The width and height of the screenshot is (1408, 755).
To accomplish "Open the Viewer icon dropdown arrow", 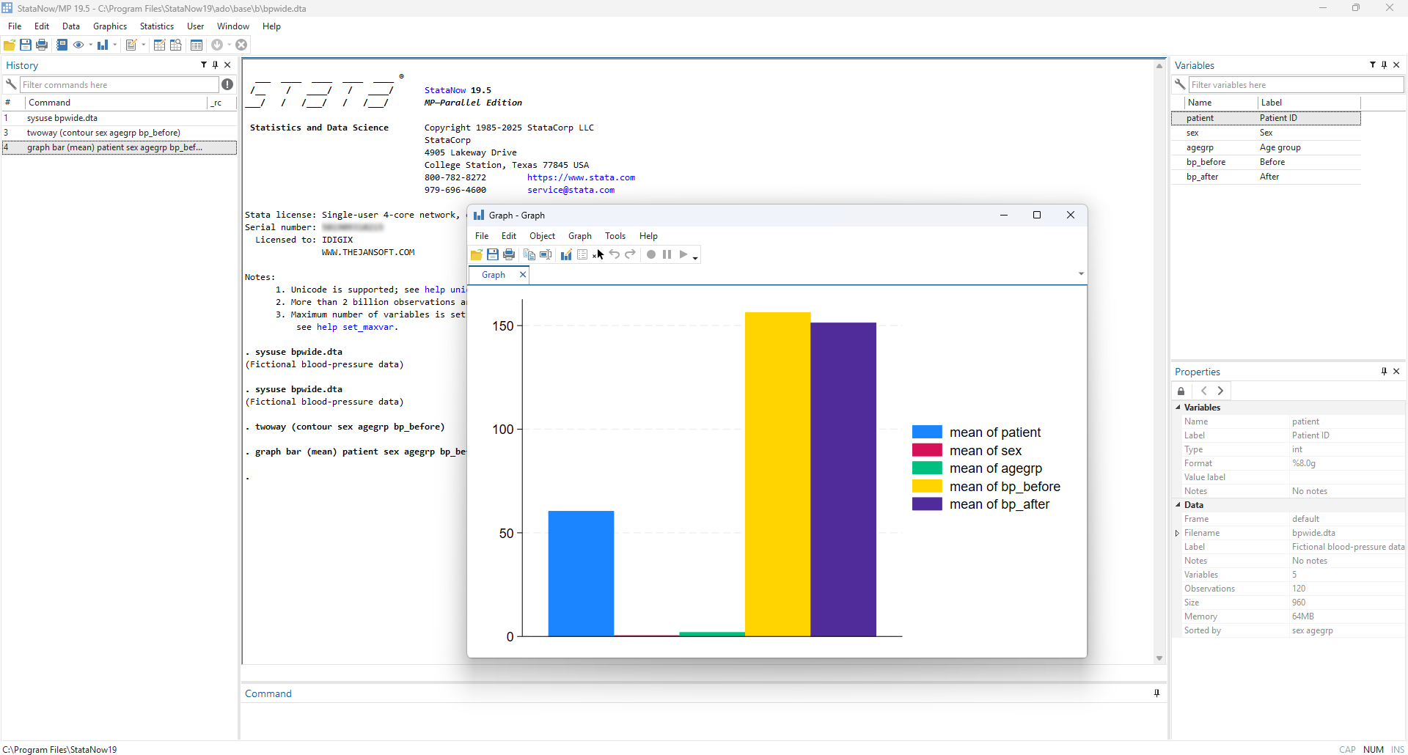I will (91, 45).
